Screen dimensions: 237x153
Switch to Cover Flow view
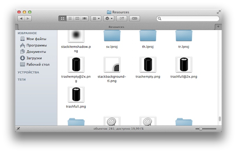click(84, 18)
